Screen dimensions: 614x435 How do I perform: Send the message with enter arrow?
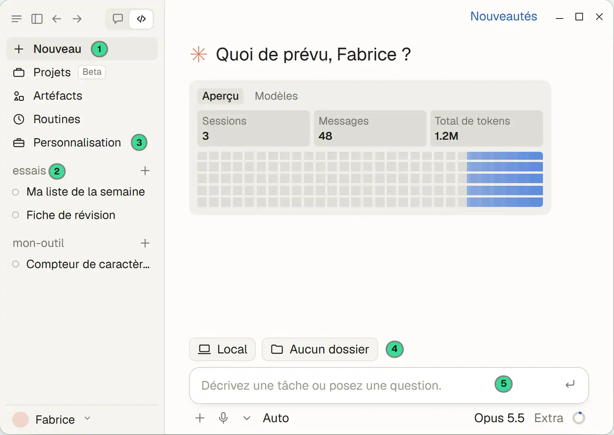570,384
